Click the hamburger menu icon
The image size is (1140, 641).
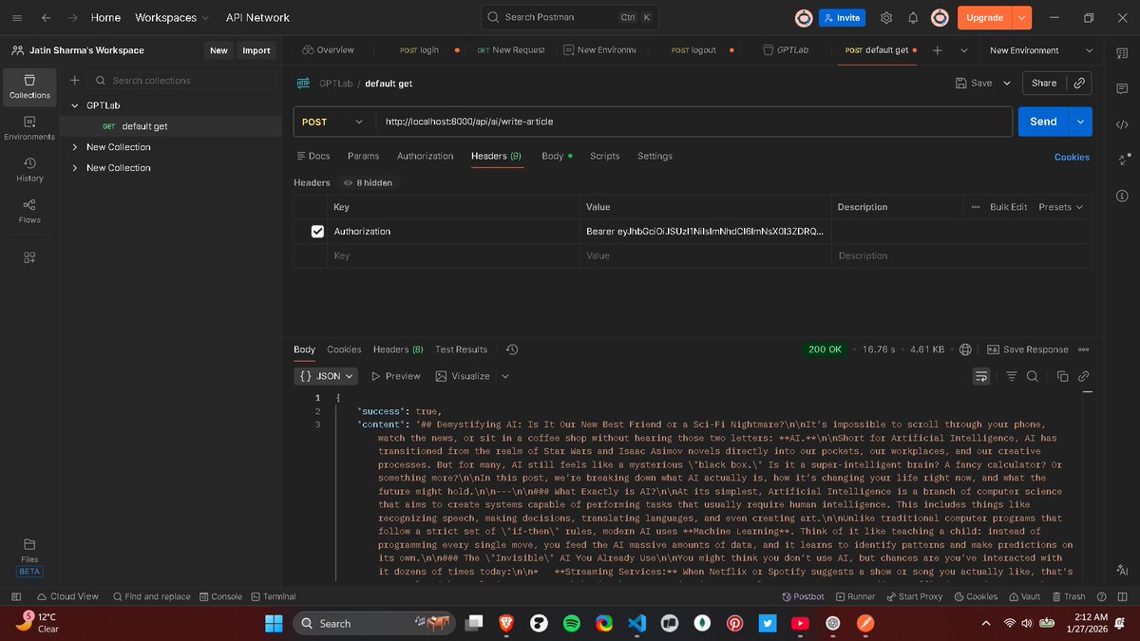(16, 17)
